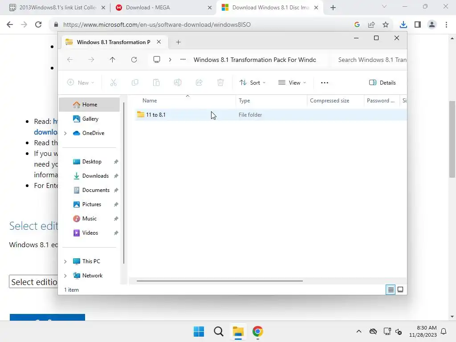Open the Select edition dropdown on Microsoft page

point(33,281)
